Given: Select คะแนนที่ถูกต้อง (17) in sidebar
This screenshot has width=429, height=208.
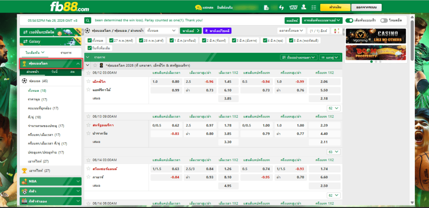Looking at the screenshot, I should [x=43, y=108].
